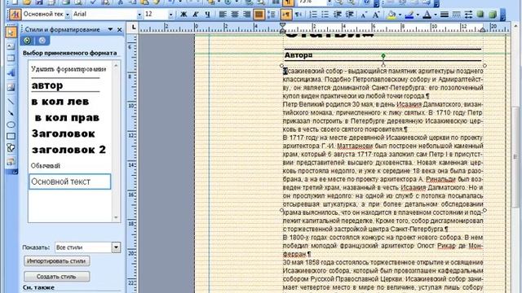Select the WordArt tool
The width and height of the screenshot is (522, 293).
11,73
